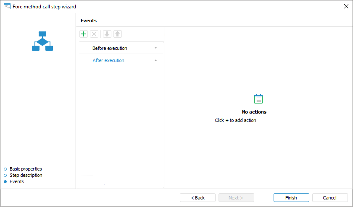The width and height of the screenshot is (353, 207).
Task: Close the Fore method call step wizard
Action: 346,6
